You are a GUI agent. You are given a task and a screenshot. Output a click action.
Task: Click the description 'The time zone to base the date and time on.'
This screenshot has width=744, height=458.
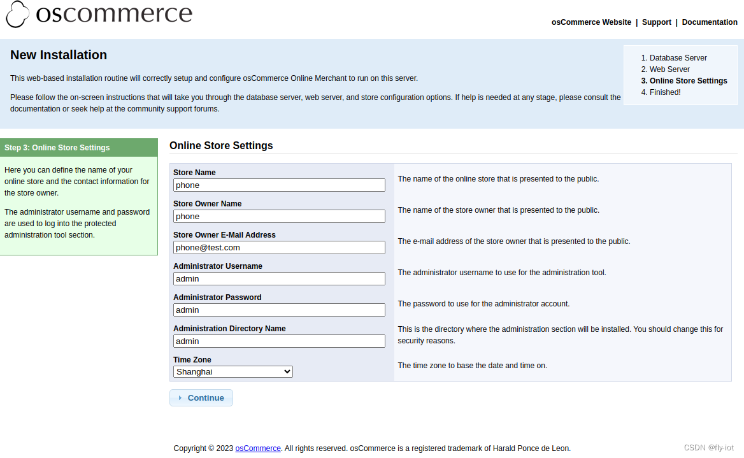473,366
